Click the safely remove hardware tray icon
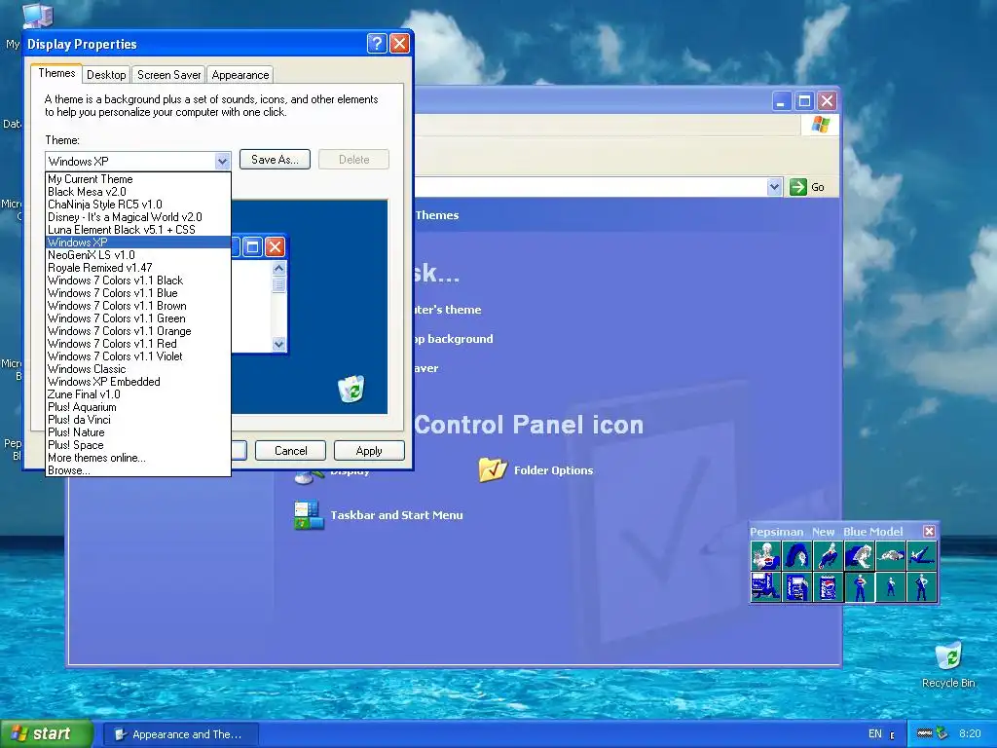997x748 pixels. [942, 733]
